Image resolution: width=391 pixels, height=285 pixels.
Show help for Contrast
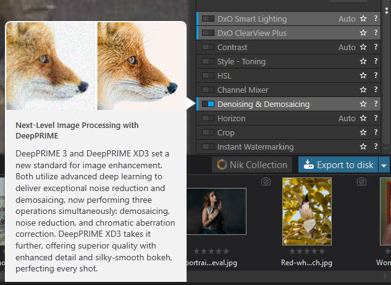376,47
